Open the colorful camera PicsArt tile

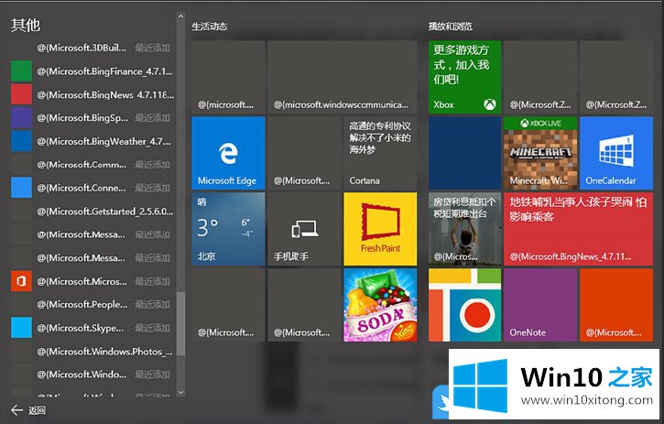(464, 305)
